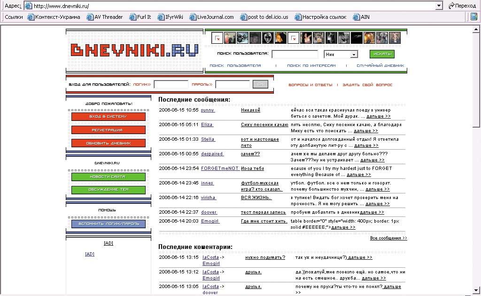Open the FORGETmeNOT user link
This screenshot has height=296, width=481.
[220, 168]
